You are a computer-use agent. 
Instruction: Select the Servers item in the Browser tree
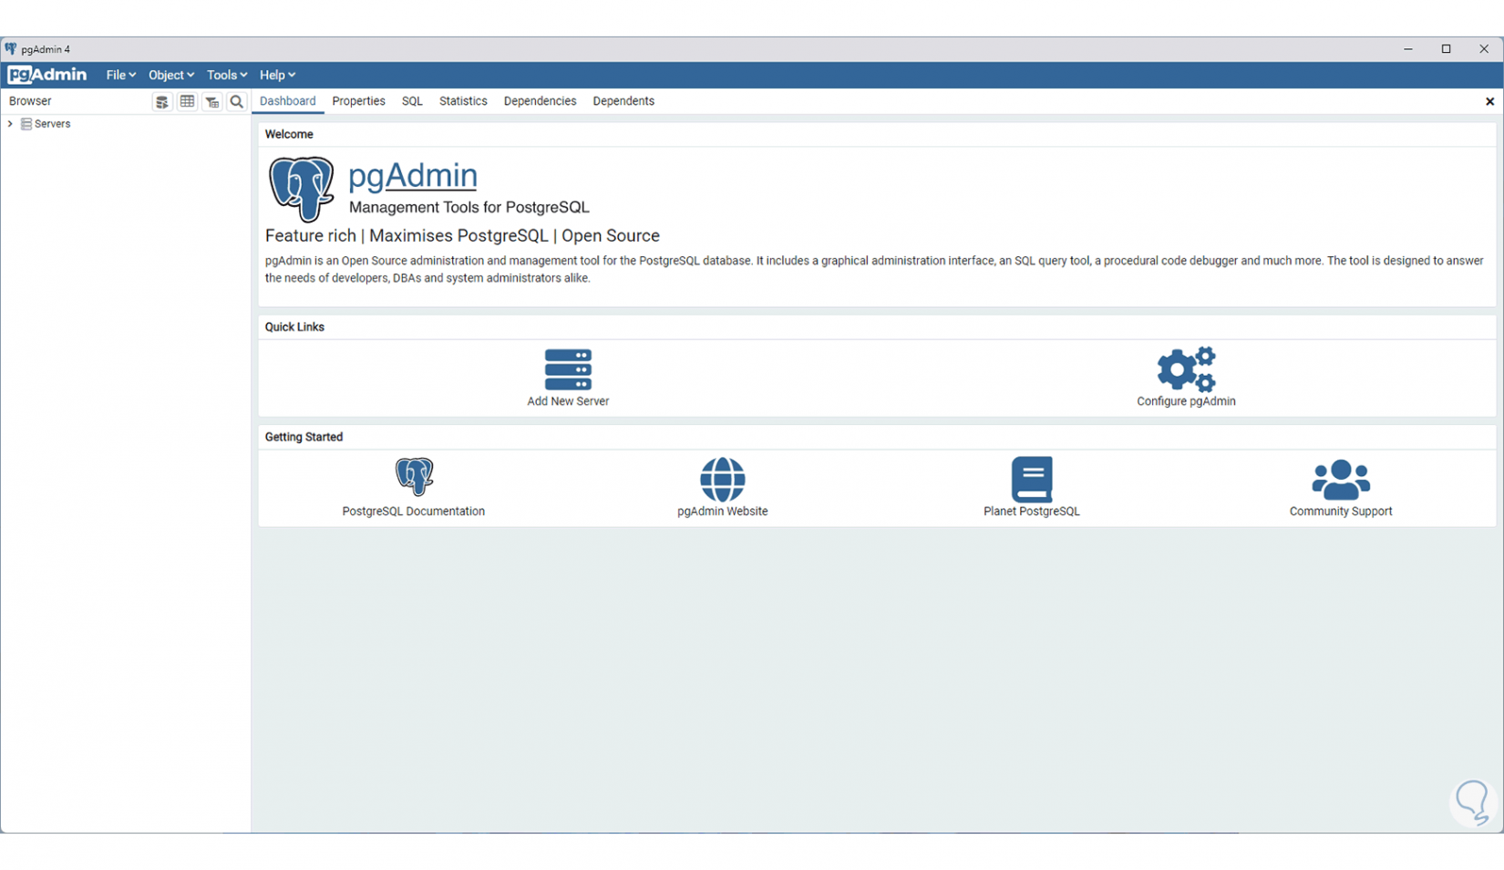(x=52, y=124)
